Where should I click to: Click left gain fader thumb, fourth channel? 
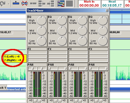coord(97,101)
